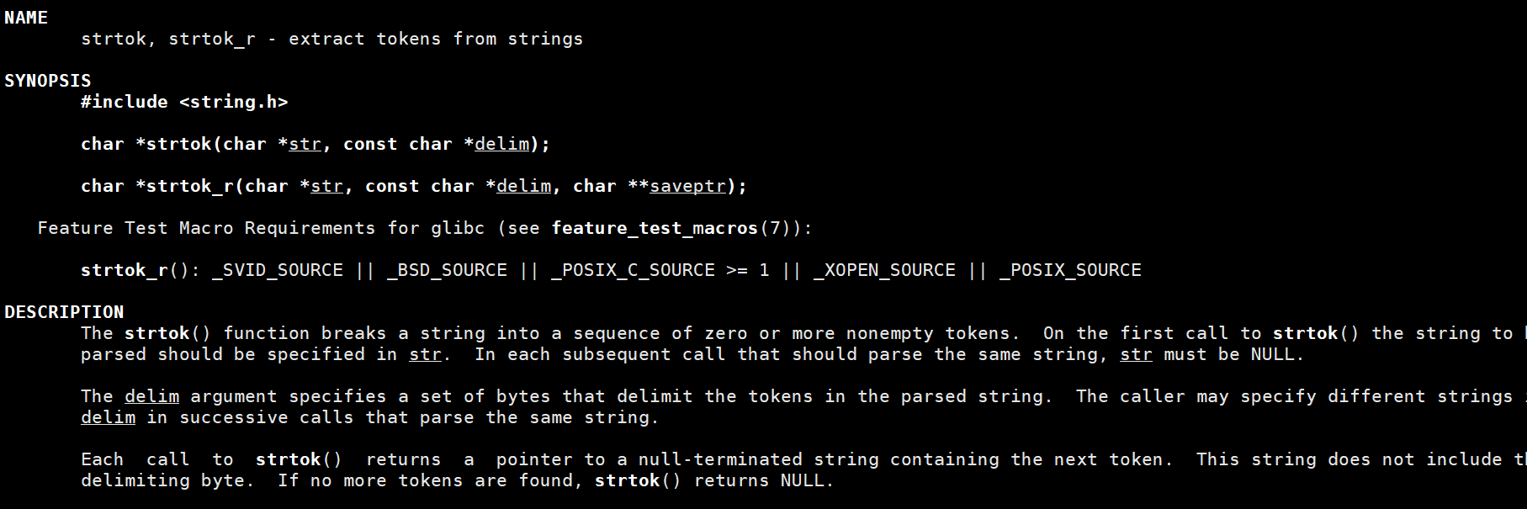The height and width of the screenshot is (509, 1527).
Task: Click the bold strtok_r() macro label
Action: [135, 270]
